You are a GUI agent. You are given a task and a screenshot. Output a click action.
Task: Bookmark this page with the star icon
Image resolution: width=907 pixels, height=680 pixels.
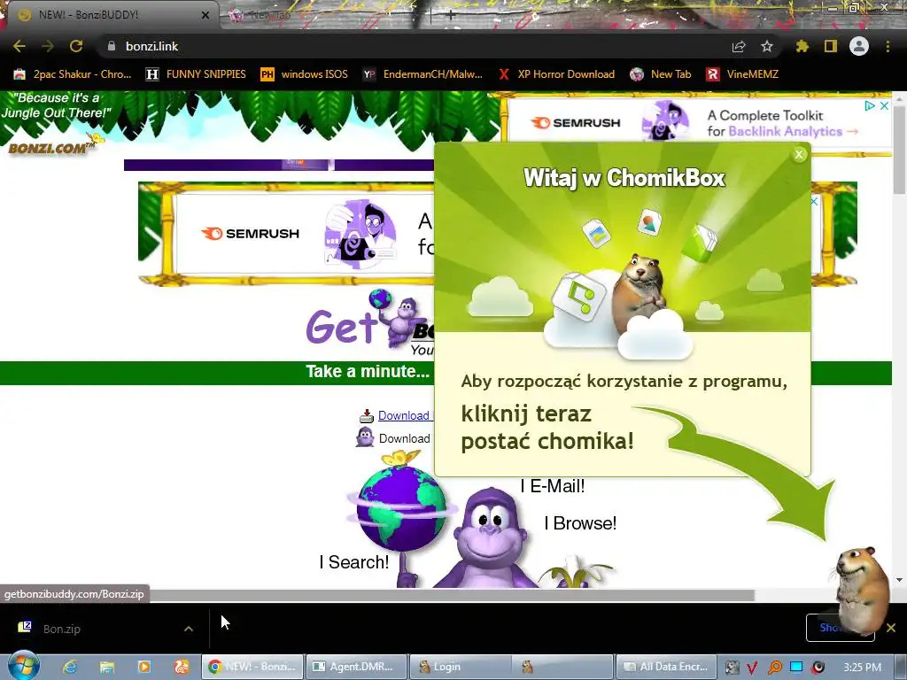pos(767,46)
